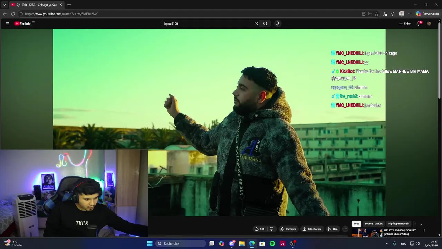
Task: Select the Tout filter chip
Action: (356, 224)
